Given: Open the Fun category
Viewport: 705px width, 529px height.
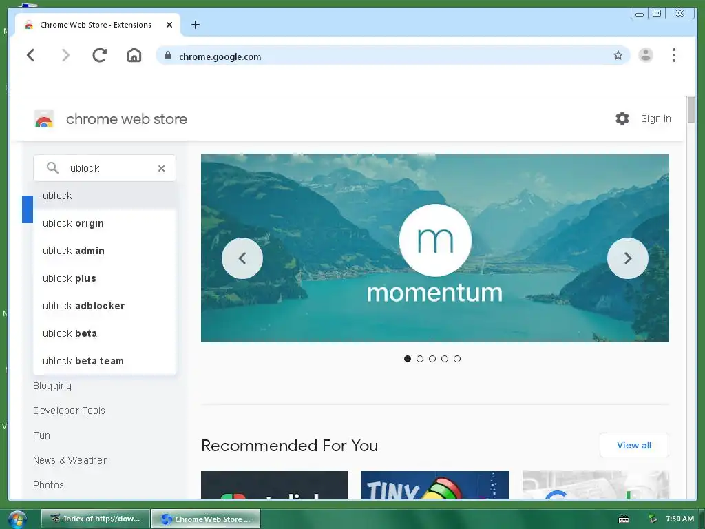Looking at the screenshot, I should [41, 435].
